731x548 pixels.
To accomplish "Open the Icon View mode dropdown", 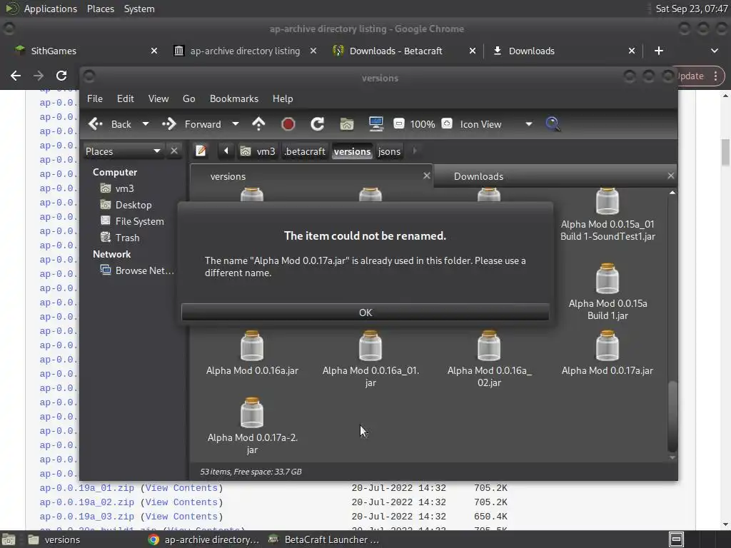I will point(496,124).
